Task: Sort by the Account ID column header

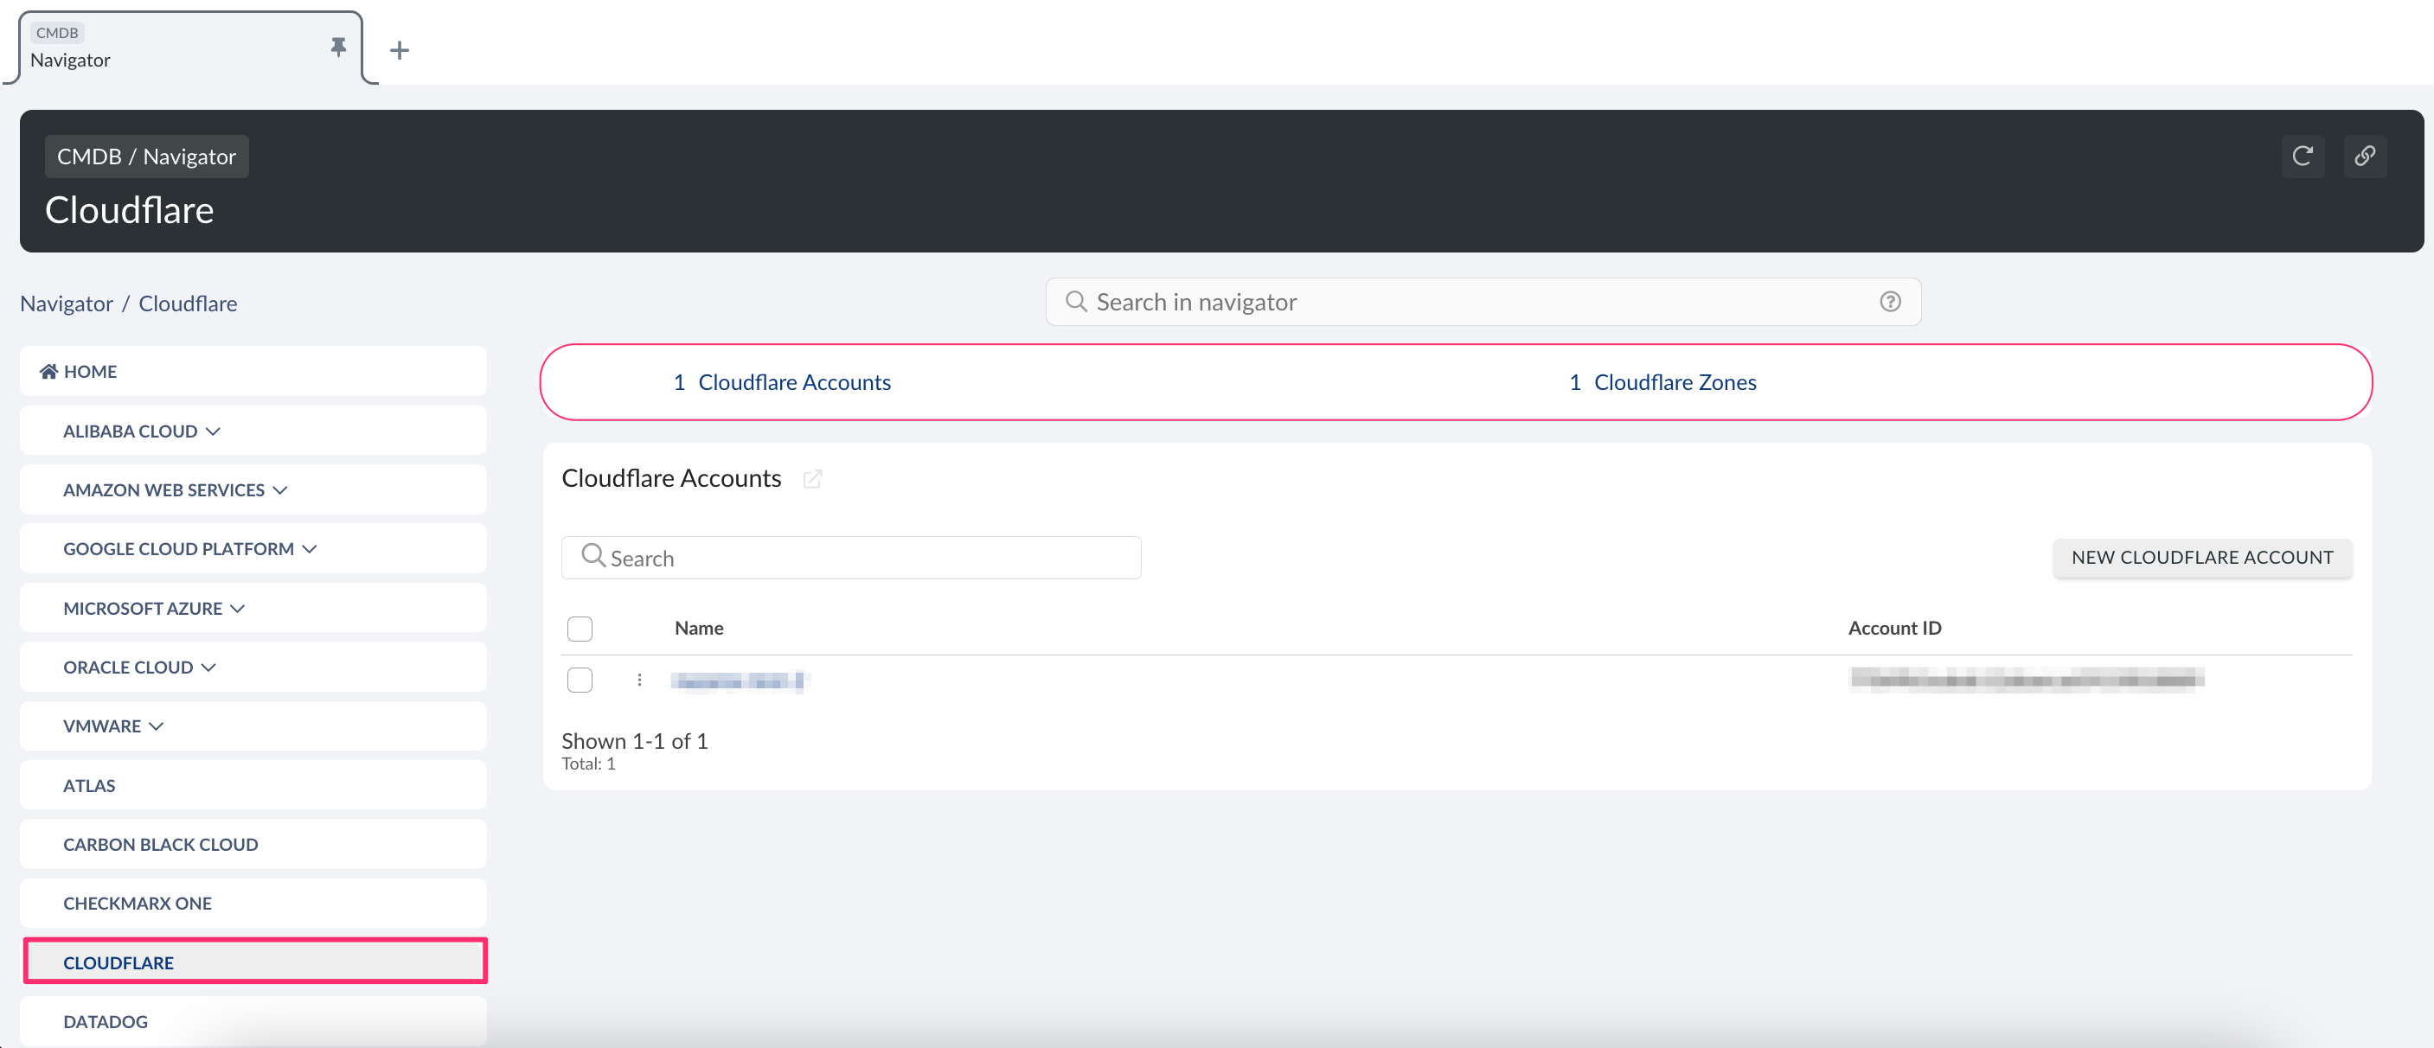Action: pos(1894,629)
